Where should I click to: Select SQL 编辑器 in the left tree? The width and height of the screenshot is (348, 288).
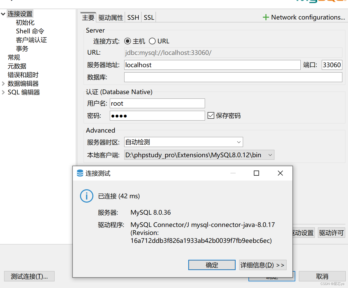click(24, 92)
